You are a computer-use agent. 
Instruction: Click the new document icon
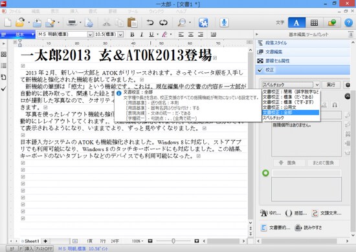[8, 23]
